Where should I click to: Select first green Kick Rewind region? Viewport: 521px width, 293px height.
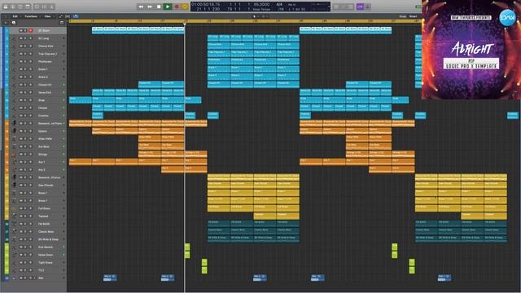[x=187, y=247]
